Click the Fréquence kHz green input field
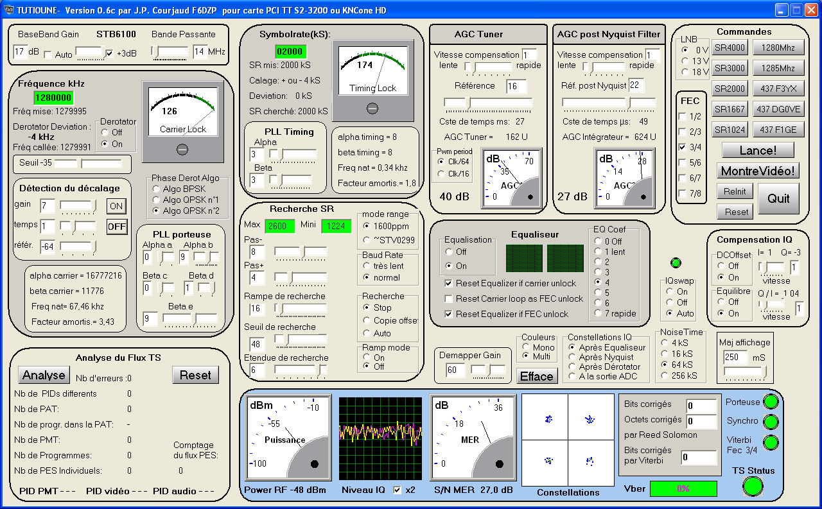This screenshot has height=509, width=822. (54, 98)
